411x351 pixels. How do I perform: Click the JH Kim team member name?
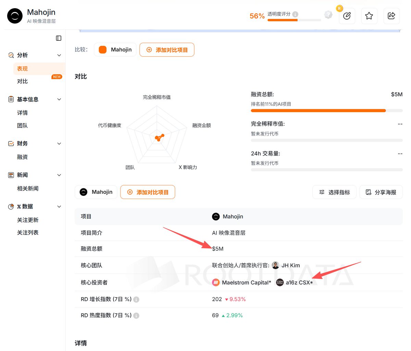291,265
